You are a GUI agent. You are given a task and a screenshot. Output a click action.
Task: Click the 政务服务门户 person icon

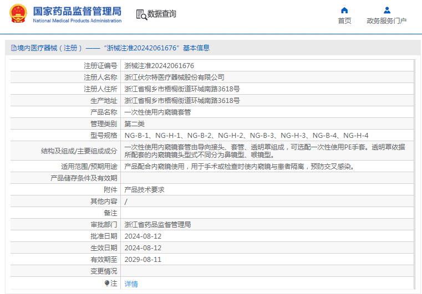[x=387, y=10]
